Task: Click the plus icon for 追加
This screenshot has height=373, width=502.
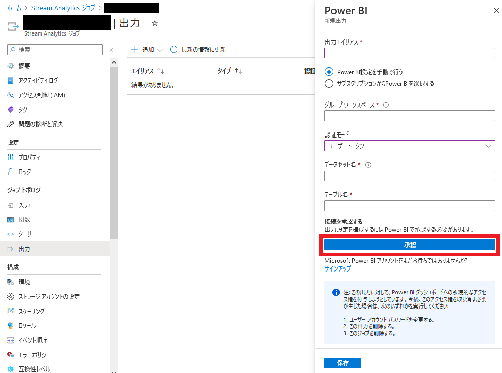Action: (x=135, y=49)
